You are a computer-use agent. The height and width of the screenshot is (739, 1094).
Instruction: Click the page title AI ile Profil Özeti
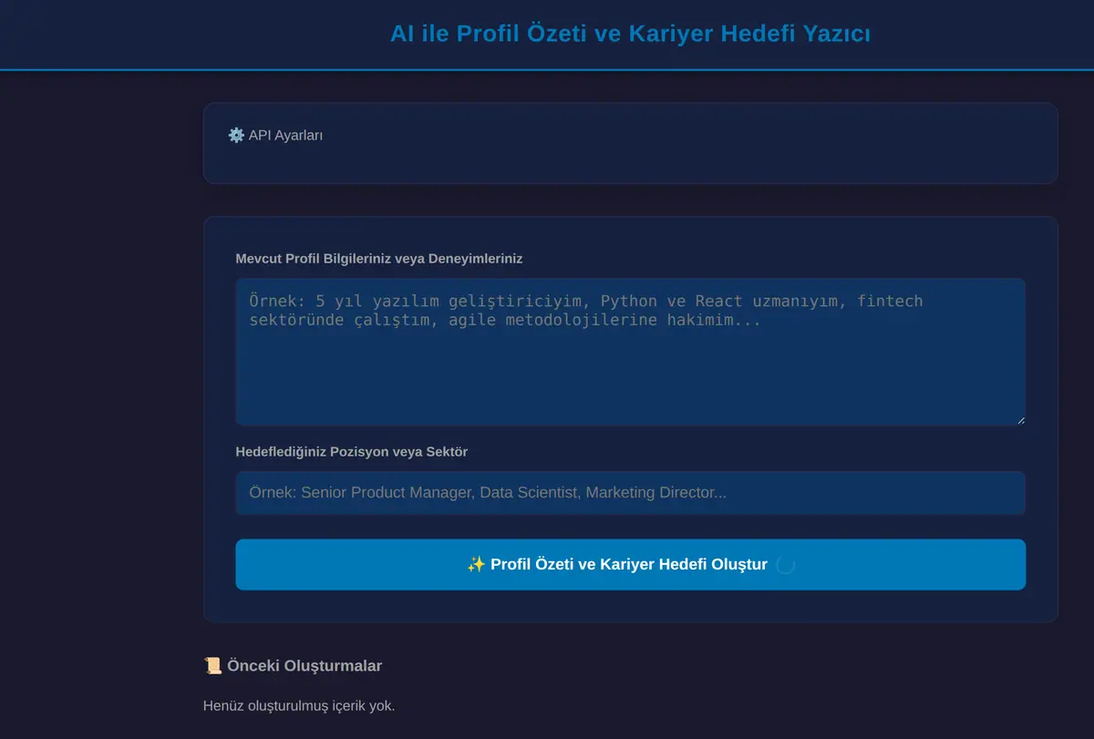[x=630, y=34]
